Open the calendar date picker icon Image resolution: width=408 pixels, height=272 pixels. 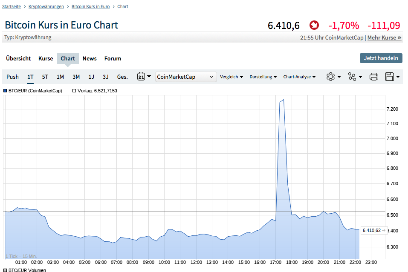click(141, 77)
